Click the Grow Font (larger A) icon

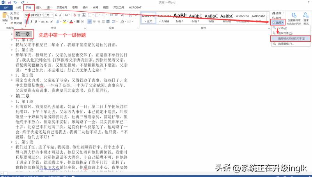[56, 15]
